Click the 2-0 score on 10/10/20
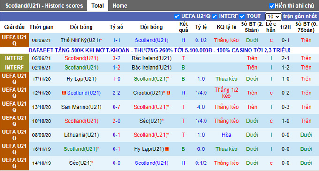Image resolution: width=319 pixels, height=171 pixels. point(116,121)
